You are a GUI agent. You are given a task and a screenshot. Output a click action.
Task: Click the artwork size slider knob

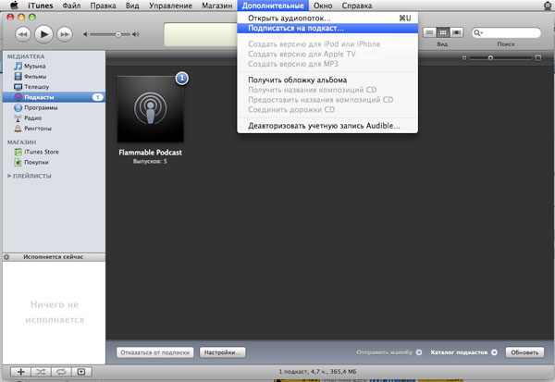(x=490, y=57)
